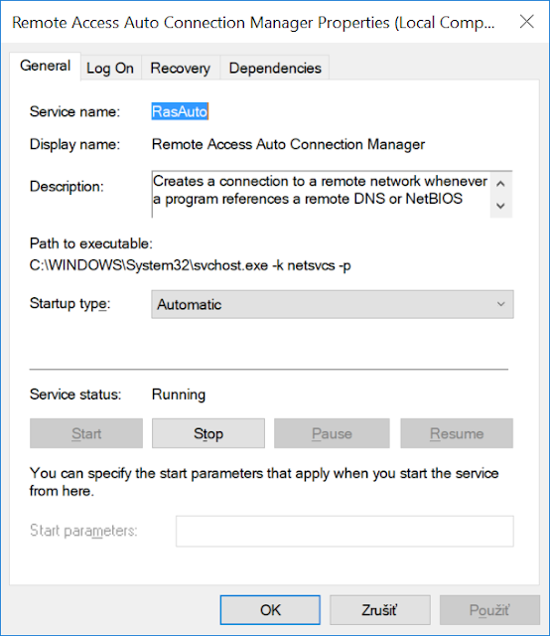The image size is (550, 636).
Task: Click the disabled Start button
Action: pos(86,433)
